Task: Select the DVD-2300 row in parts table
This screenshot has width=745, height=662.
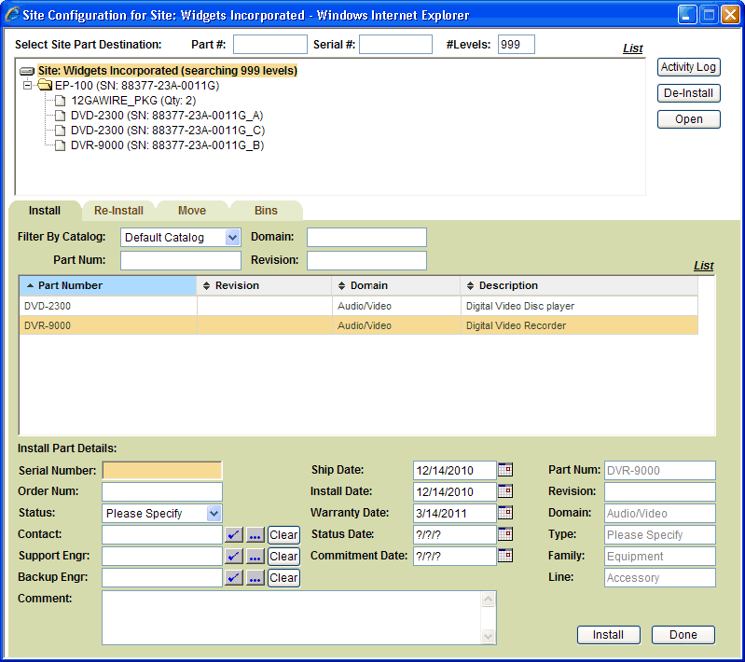Action: coord(359,306)
